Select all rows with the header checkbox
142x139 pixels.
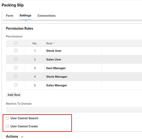16,43
